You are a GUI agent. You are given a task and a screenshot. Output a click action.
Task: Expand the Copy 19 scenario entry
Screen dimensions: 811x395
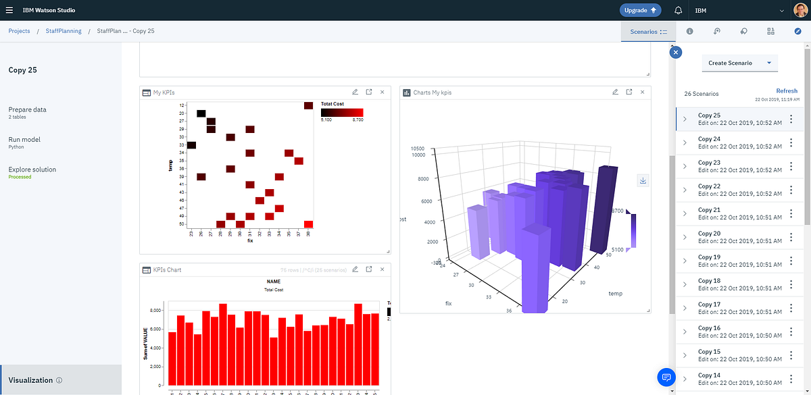click(685, 261)
